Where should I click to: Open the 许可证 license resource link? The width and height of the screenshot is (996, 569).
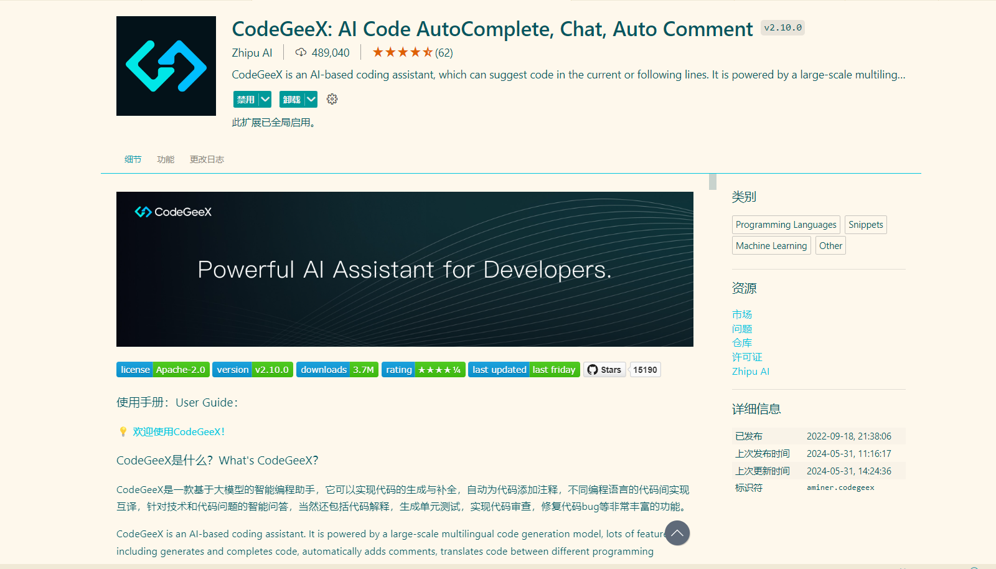(x=747, y=357)
